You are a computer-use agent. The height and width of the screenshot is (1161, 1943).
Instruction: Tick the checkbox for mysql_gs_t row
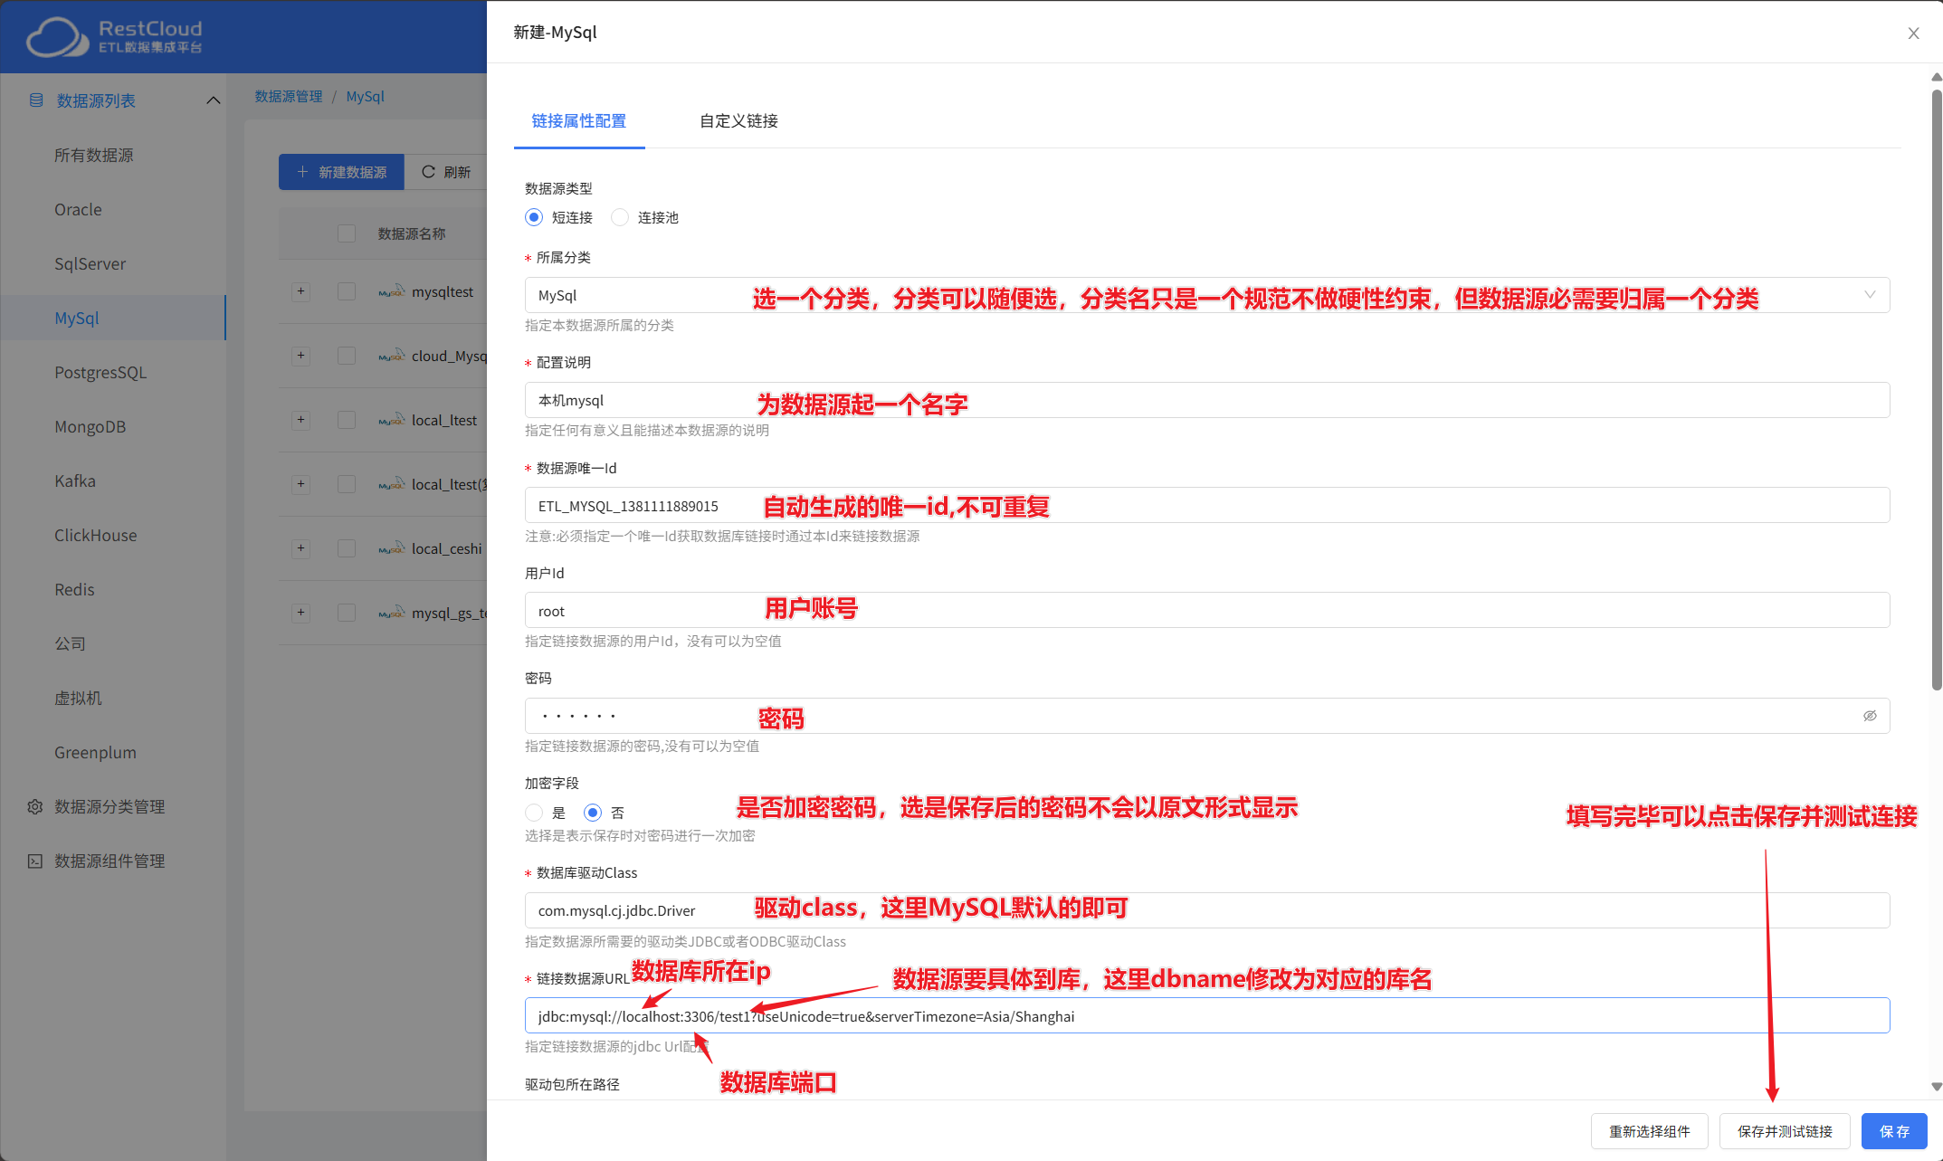(347, 613)
